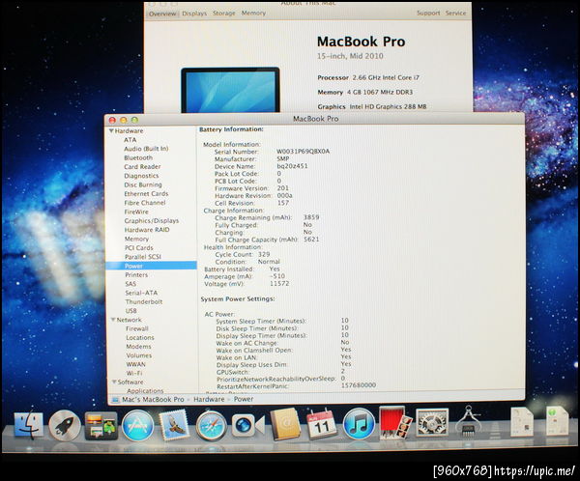
Task: Select Graphics/Displays in the sidebar
Action: pos(152,221)
